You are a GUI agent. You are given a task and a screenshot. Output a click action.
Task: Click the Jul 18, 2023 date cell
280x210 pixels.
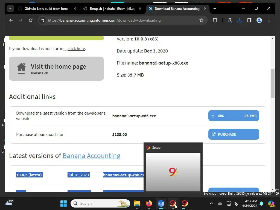(x=78, y=175)
